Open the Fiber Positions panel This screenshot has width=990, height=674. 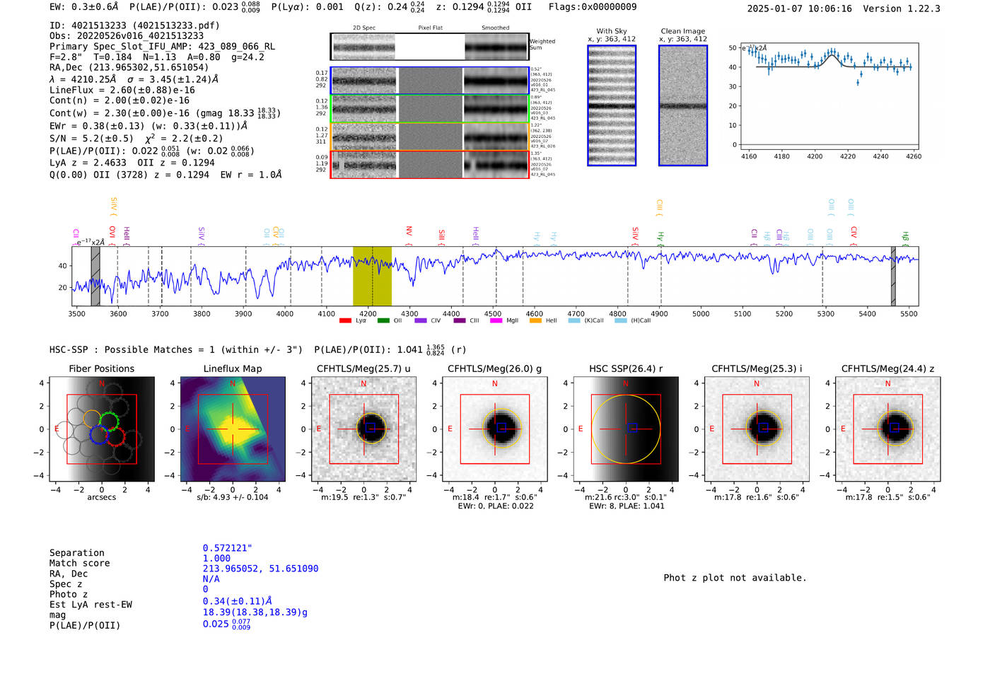click(101, 429)
